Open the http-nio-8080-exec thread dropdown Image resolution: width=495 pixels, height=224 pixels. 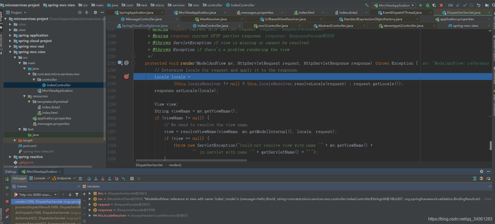click(35, 195)
